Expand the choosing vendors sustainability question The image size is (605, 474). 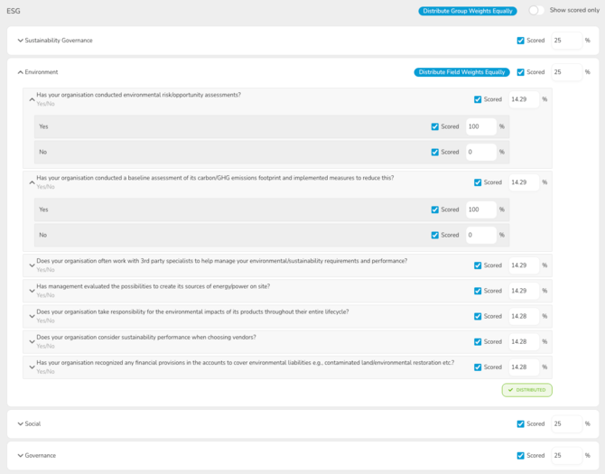tap(32, 341)
